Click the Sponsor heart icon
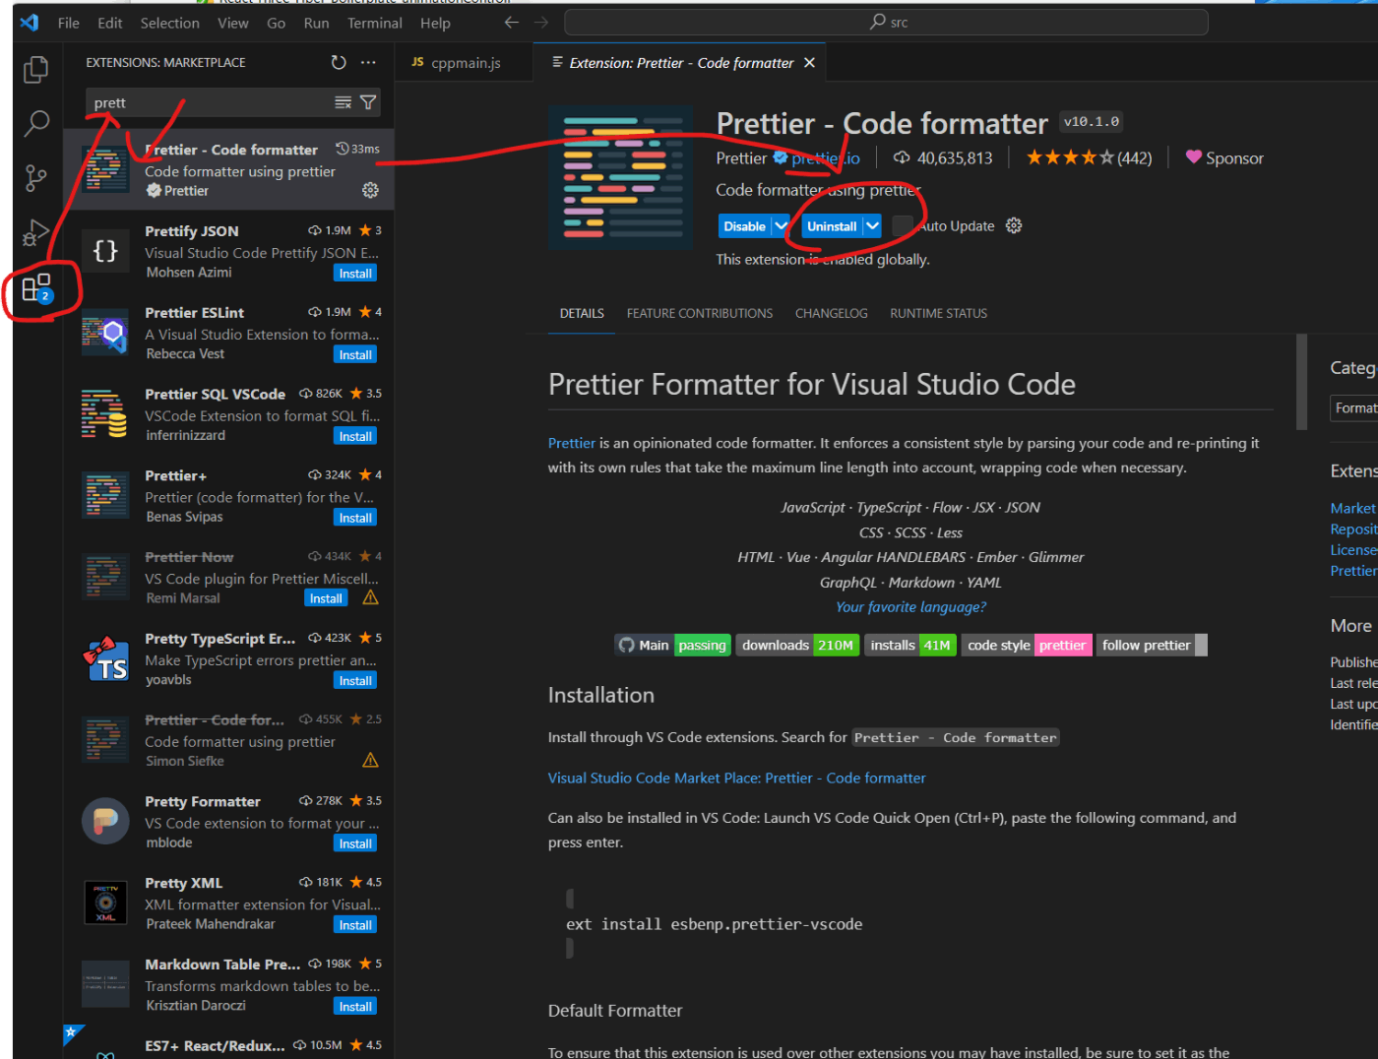The image size is (1378, 1059). [1194, 157]
